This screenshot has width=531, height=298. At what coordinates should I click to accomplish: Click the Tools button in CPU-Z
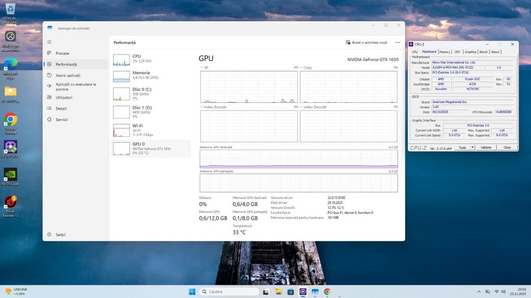point(463,148)
